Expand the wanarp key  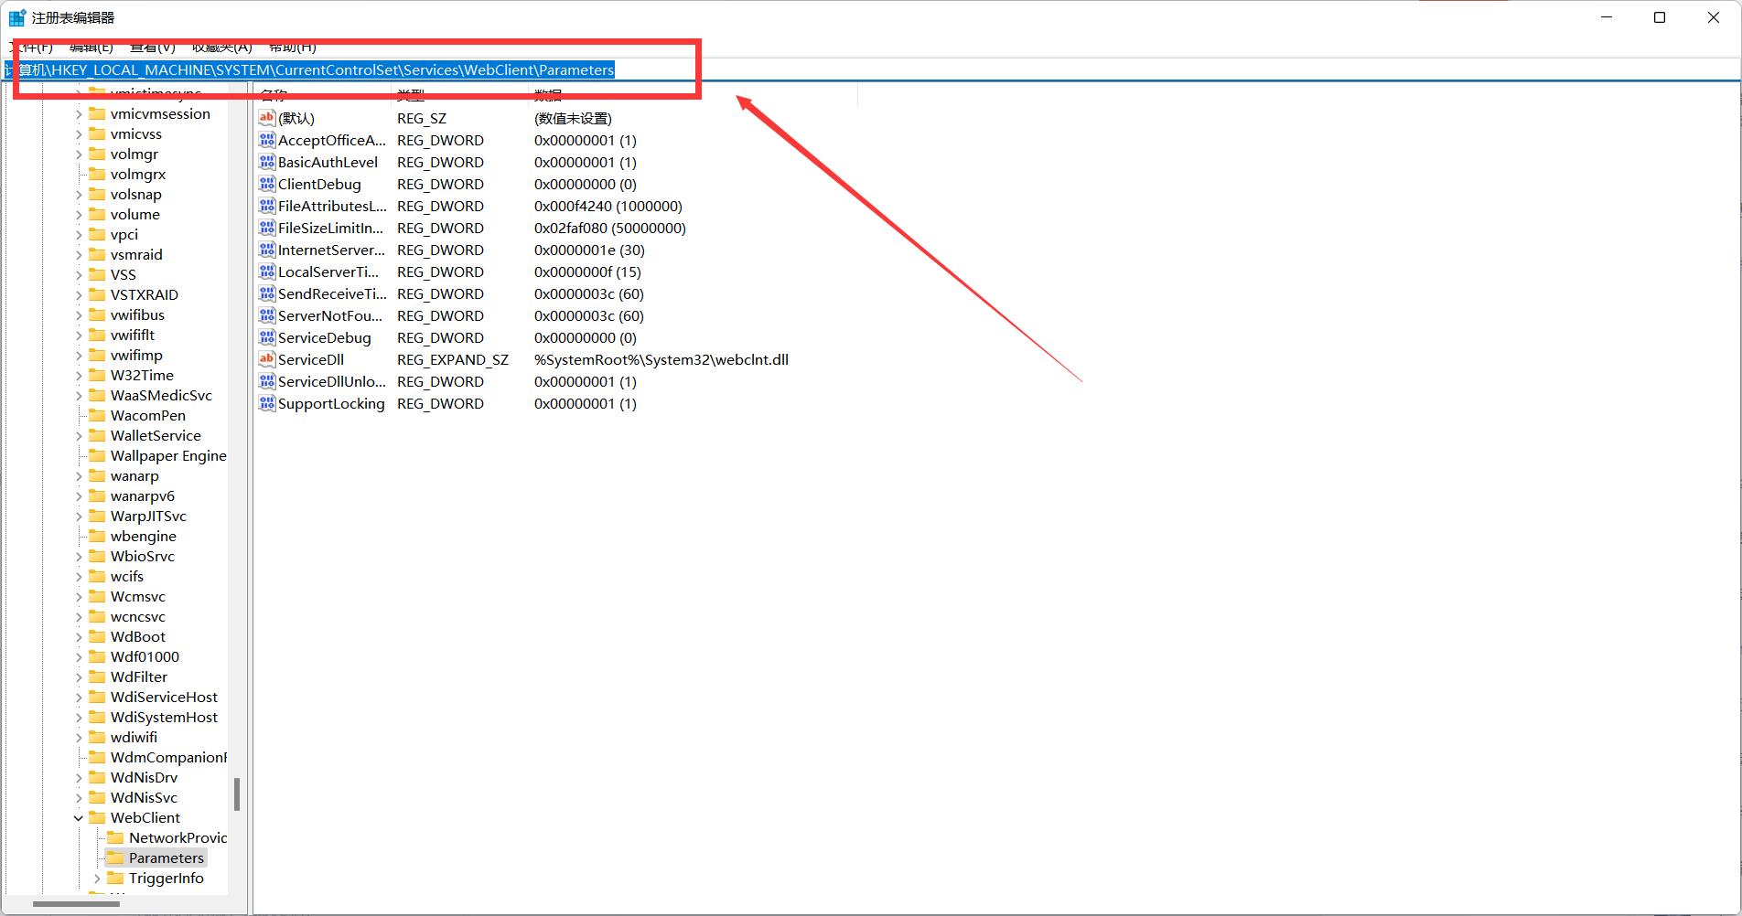(x=79, y=476)
